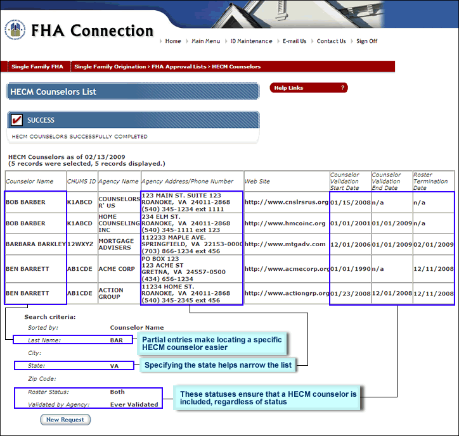The width and height of the screenshot is (459, 436).
Task: Click end date 12/01/2008 in ACTION GROUP row
Action: click(392, 293)
